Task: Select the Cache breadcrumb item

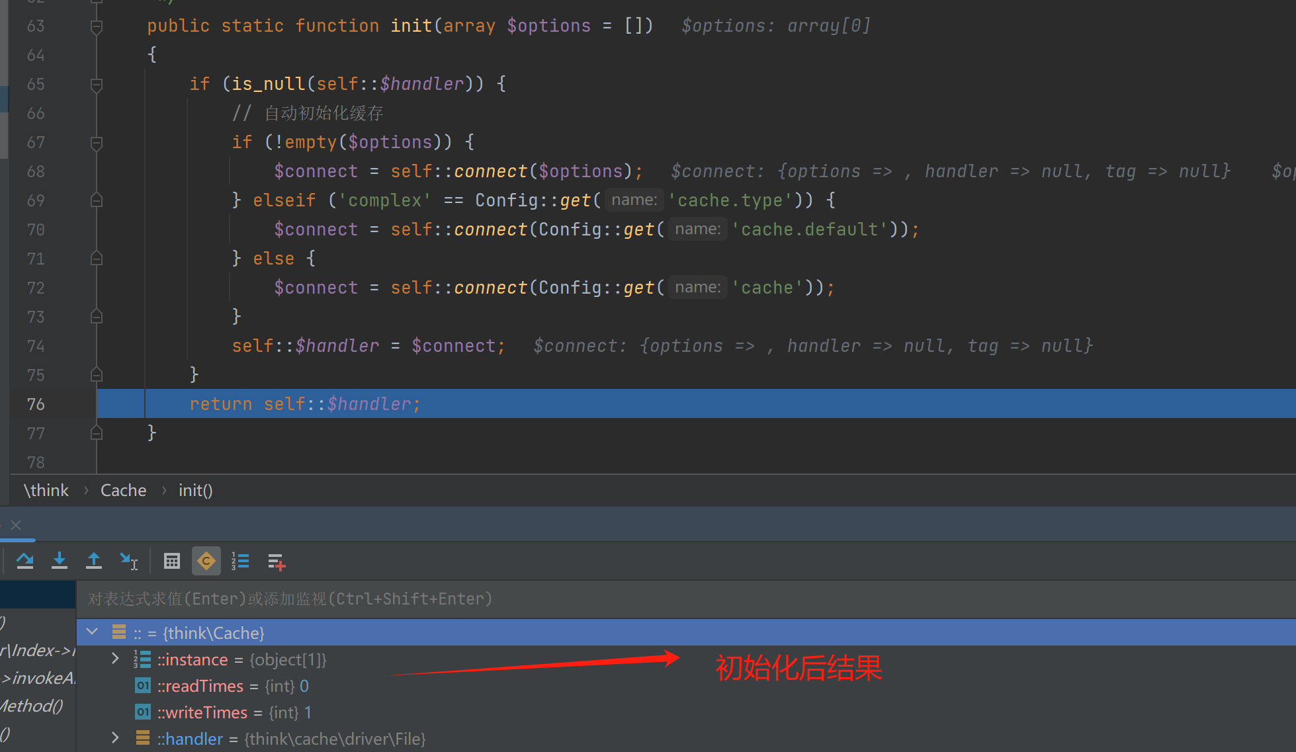Action: pyautogui.click(x=123, y=491)
